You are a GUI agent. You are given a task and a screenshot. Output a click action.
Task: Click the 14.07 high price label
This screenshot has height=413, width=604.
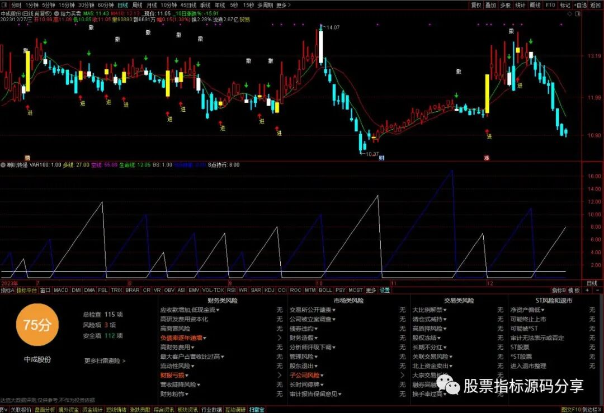pos(333,27)
